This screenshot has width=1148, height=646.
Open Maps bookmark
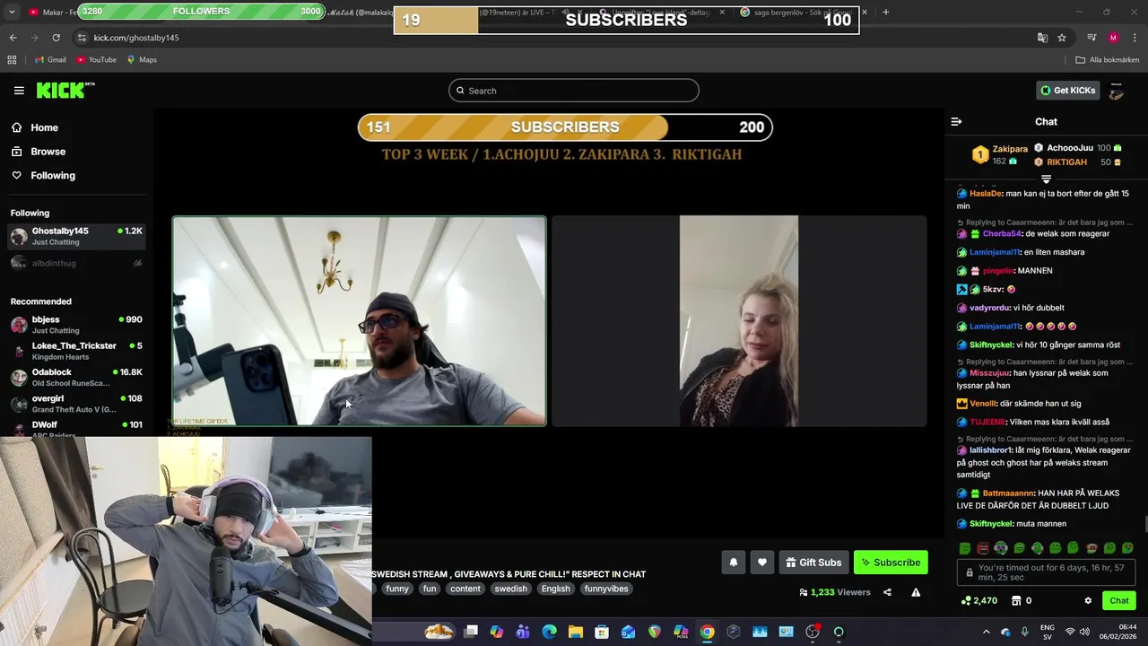tap(142, 60)
